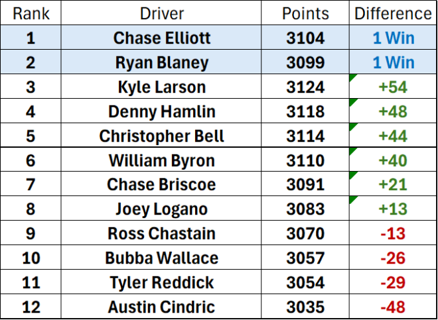Click the Joey Logano driver cell
This screenshot has height=320, width=438.
click(161, 209)
